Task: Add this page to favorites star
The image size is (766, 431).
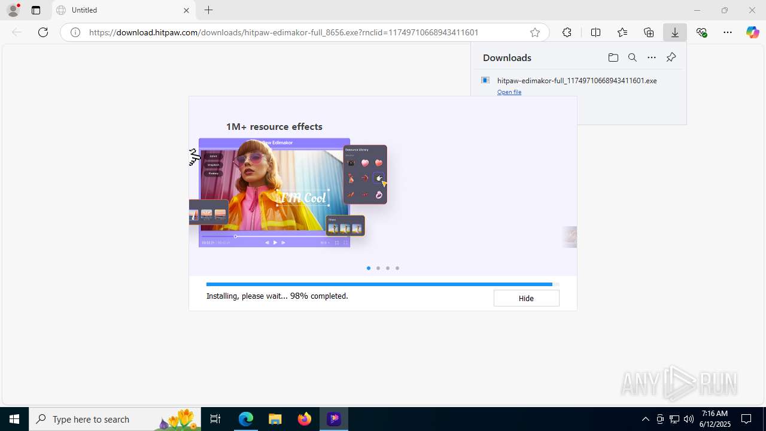Action: click(535, 32)
